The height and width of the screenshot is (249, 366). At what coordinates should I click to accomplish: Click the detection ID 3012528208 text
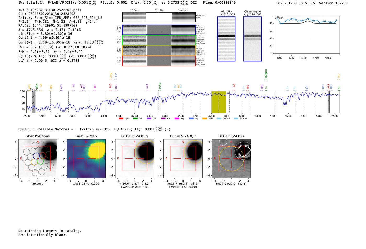[50, 10]
